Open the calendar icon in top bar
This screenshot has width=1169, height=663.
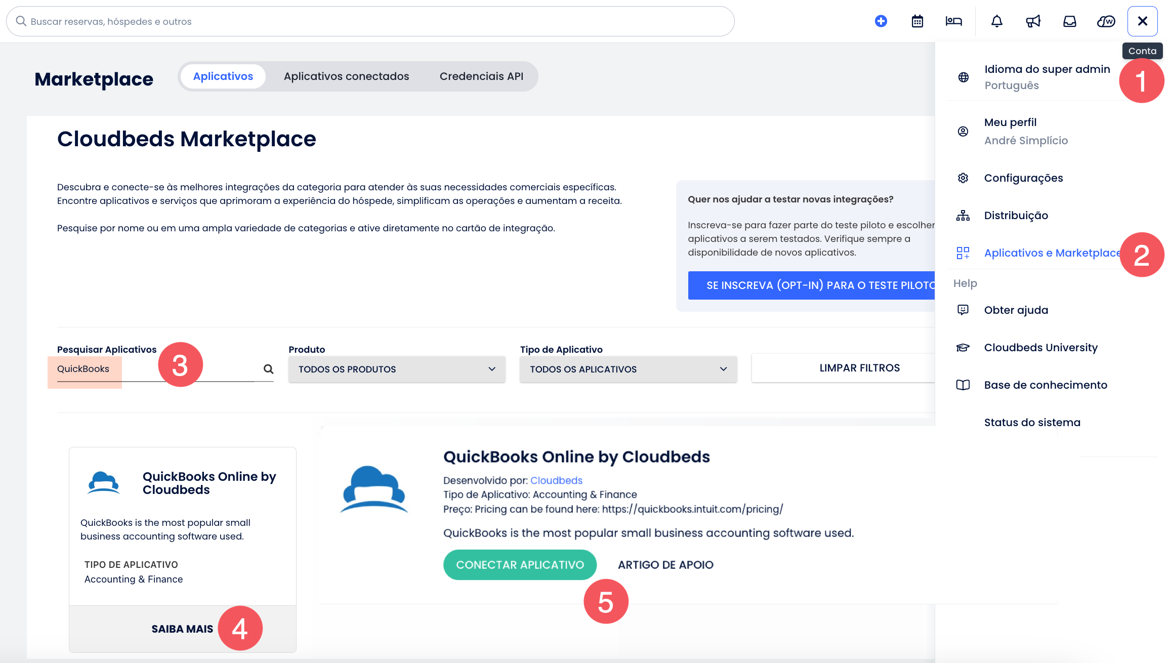[917, 21]
